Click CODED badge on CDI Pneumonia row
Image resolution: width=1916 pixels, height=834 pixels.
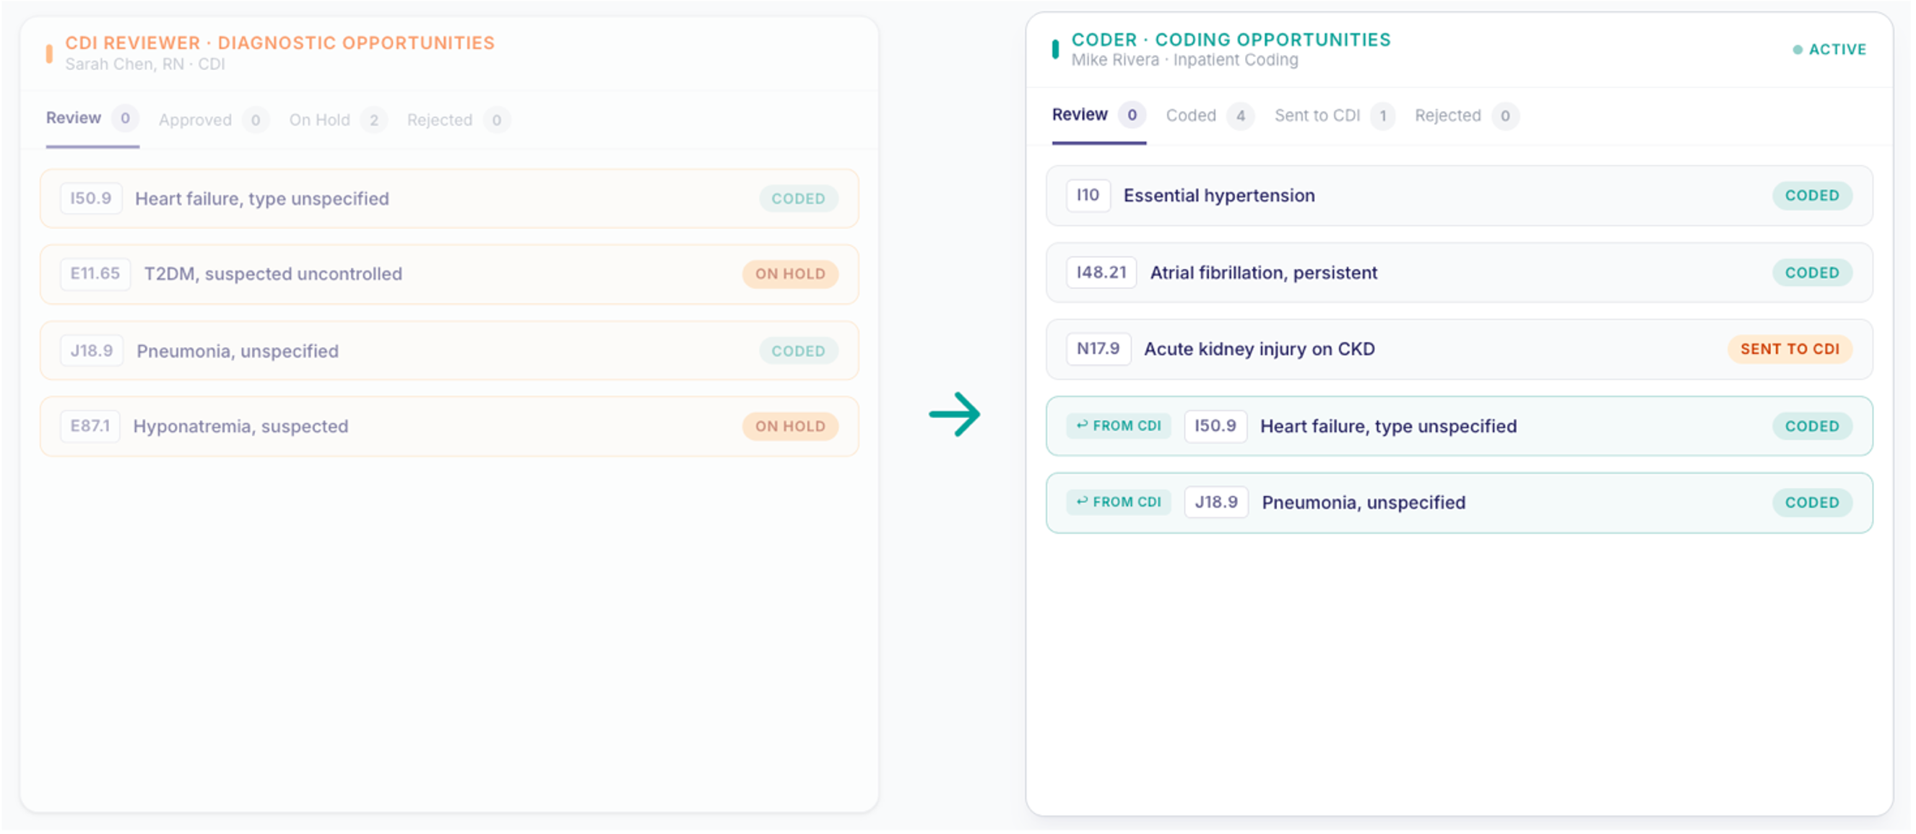point(798,352)
